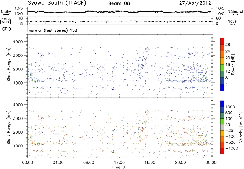Viewport: 244px width, 169px height.
Task: Click the '20' power colorbar value
Action: click(x=228, y=58)
